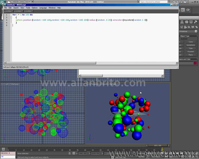This screenshot has height=159, width=199.
Task: Click the frame 50 mark on track bar
Action: click(x=85, y=149)
